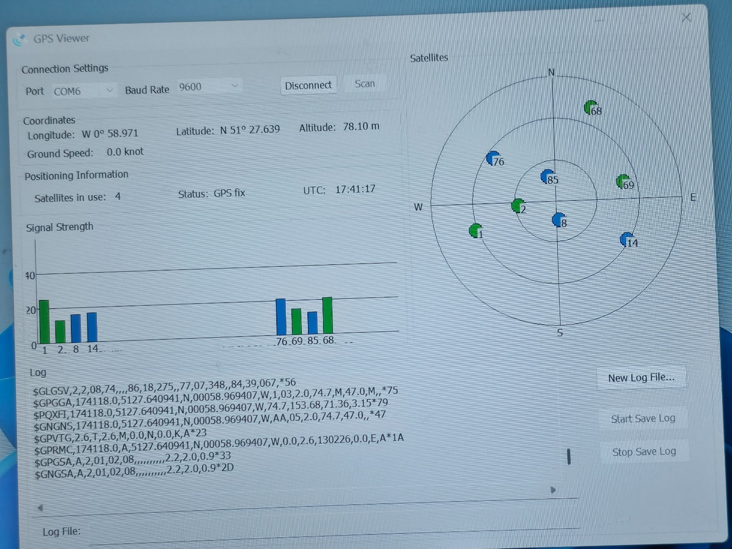Click the blue signal bar for satellite 85

(312, 323)
